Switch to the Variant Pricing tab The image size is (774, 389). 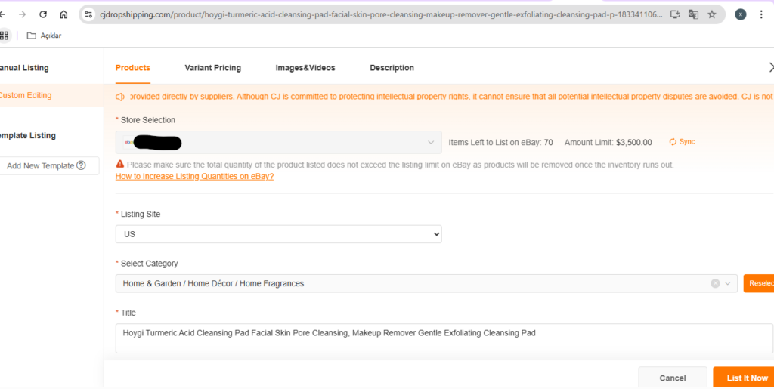pos(212,68)
